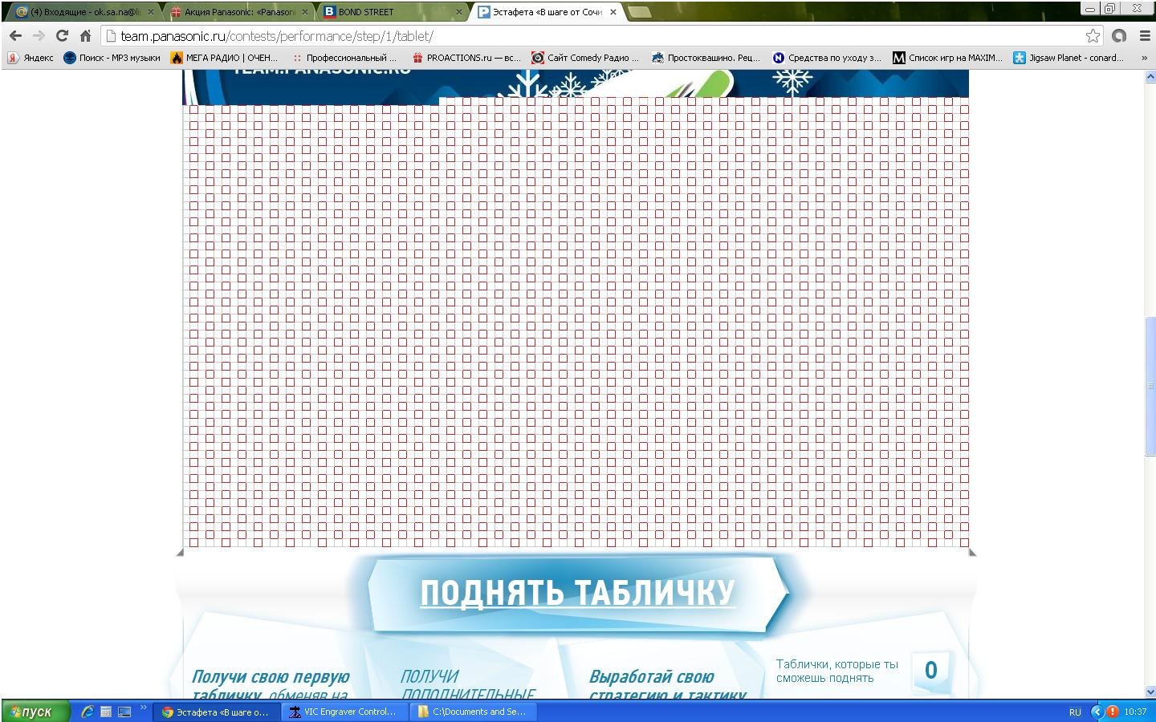Expand the hidden bookmarks overflow chevron
This screenshot has width=1156, height=722.
pos(1144,58)
